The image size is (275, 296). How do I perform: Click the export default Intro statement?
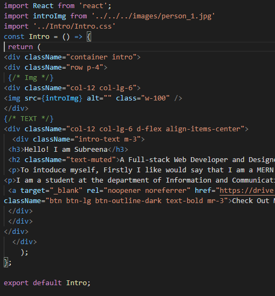tap(47, 283)
